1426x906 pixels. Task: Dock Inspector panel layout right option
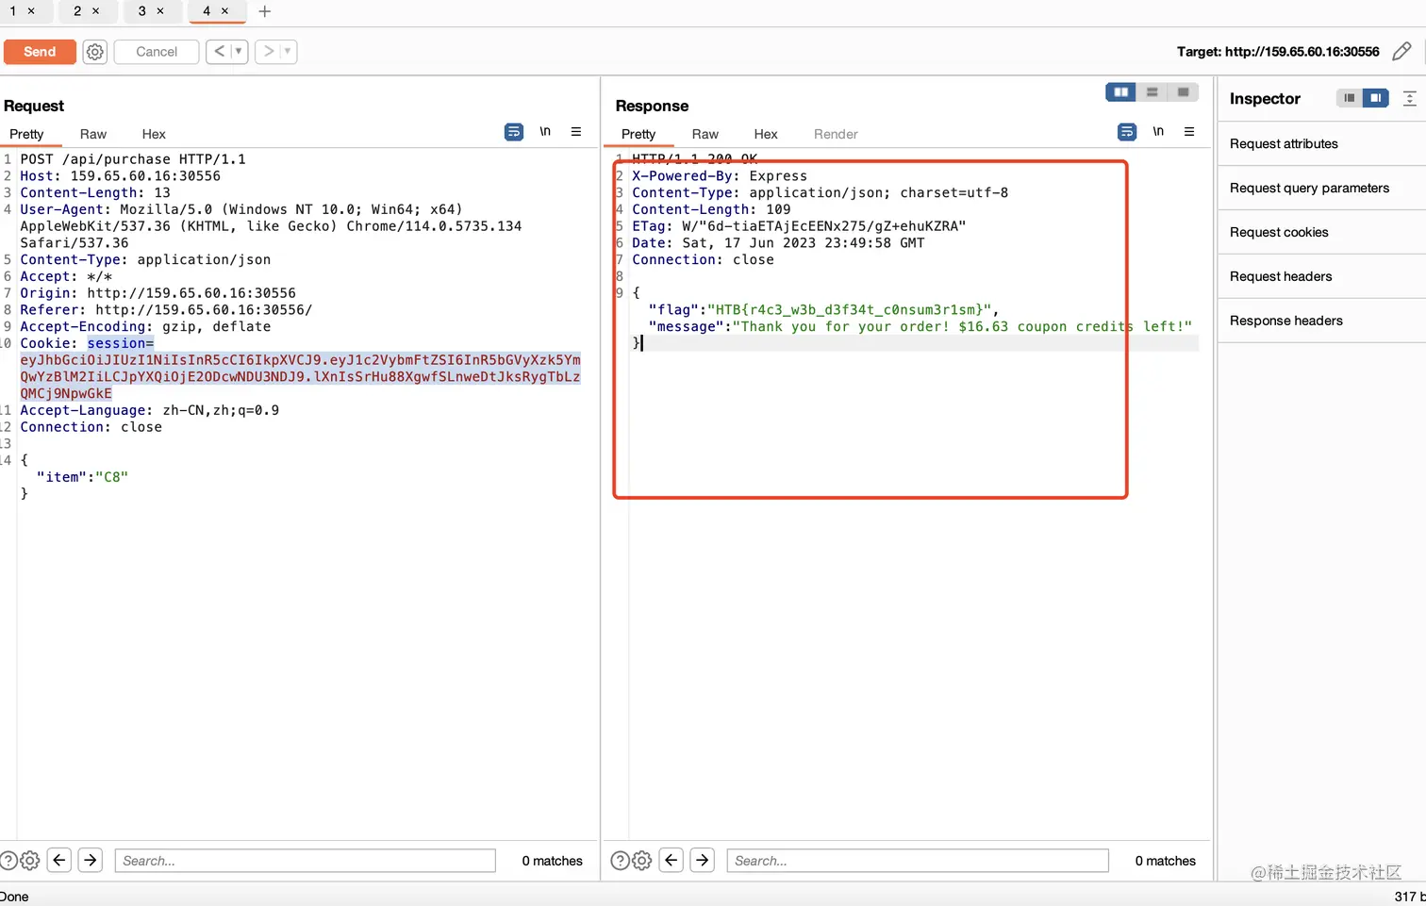1376,98
